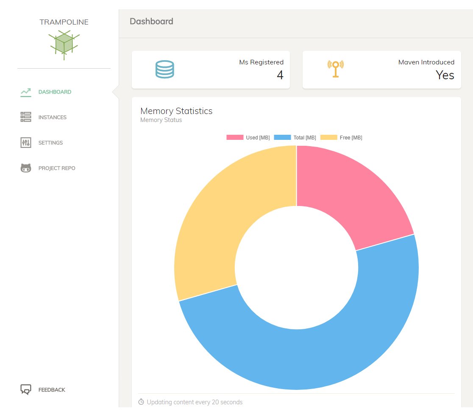Click the Trampoline cube logo
The image size is (473, 417).
click(64, 45)
